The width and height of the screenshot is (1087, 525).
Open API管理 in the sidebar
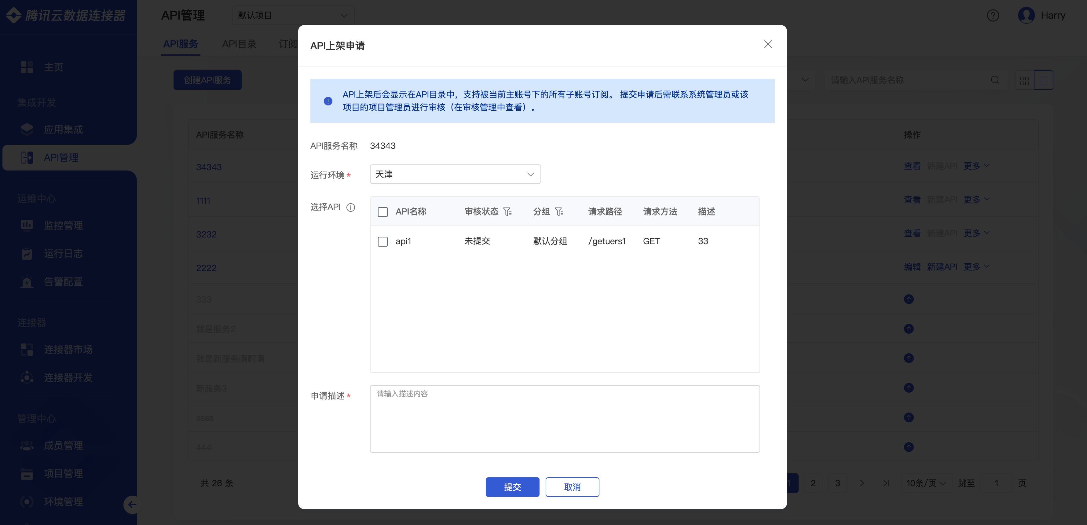[x=49, y=158]
